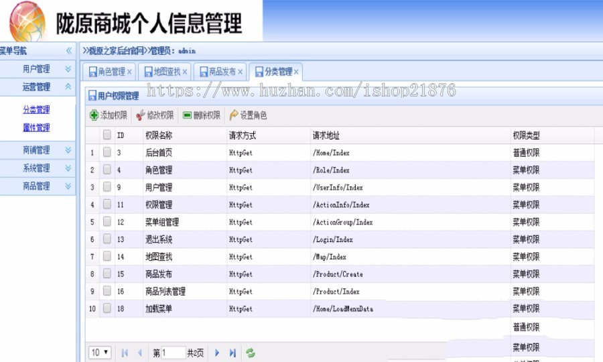Click the 修改权限 edit permission button
This screenshot has height=362, width=603.
click(155, 115)
